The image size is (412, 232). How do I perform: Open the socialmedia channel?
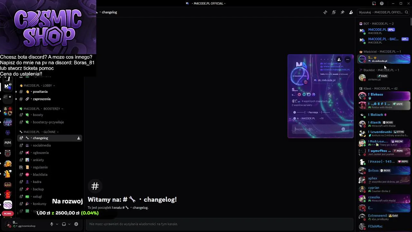click(x=50, y=145)
